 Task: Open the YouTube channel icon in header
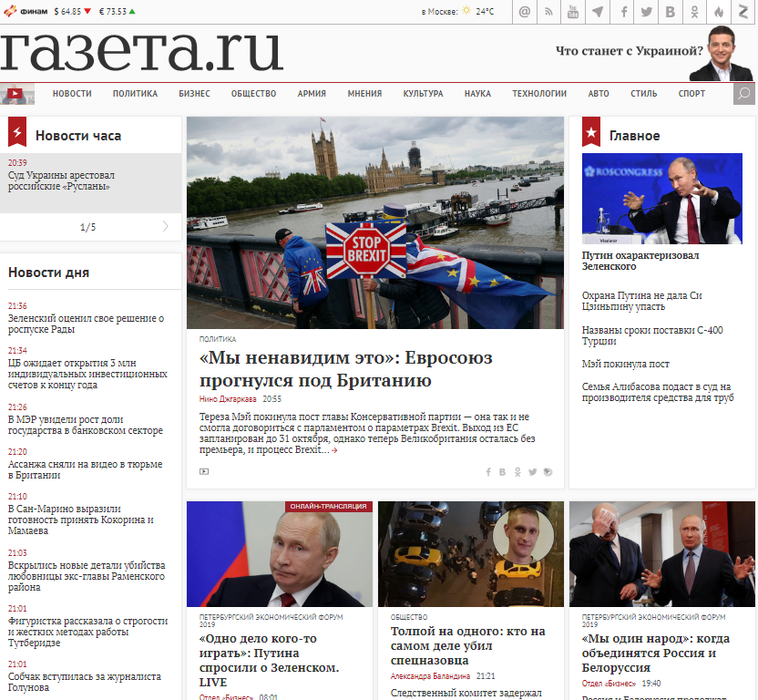pos(573,12)
